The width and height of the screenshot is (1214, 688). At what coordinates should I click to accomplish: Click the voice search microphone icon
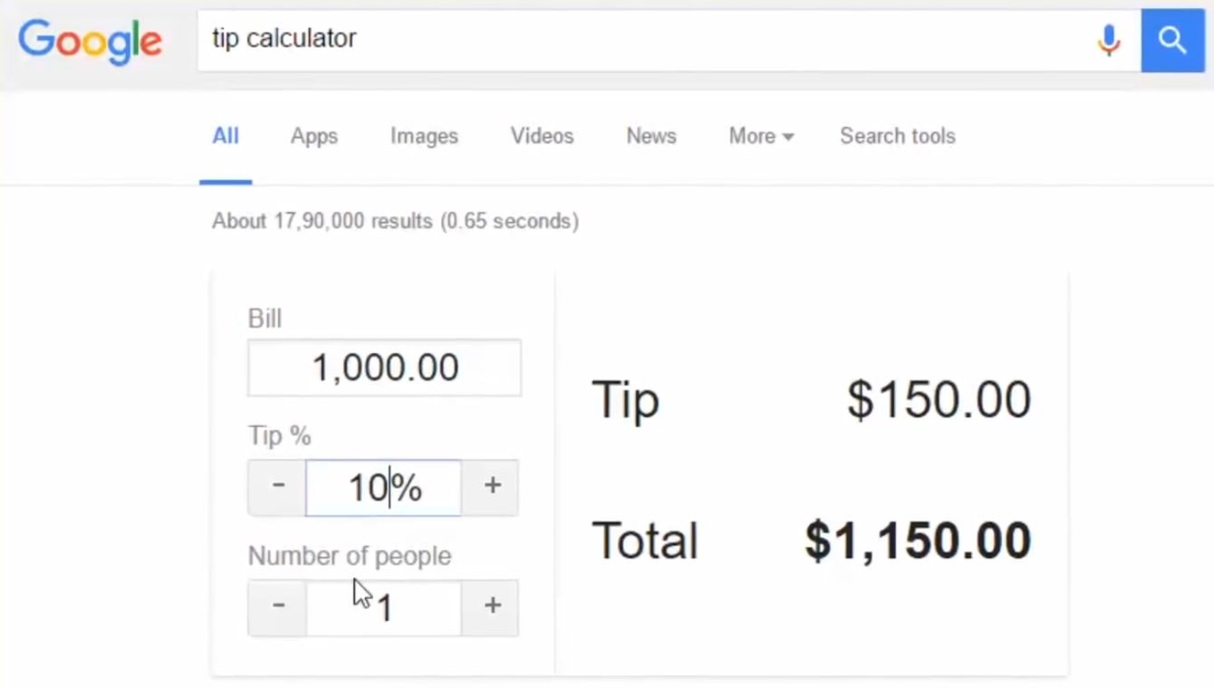[1108, 40]
